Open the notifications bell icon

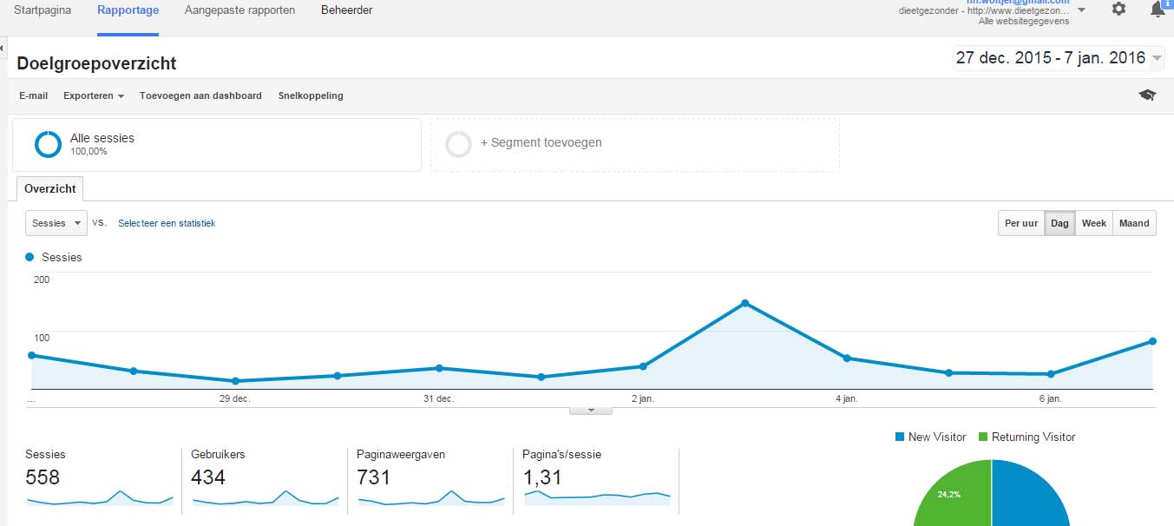pyautogui.click(x=1158, y=10)
